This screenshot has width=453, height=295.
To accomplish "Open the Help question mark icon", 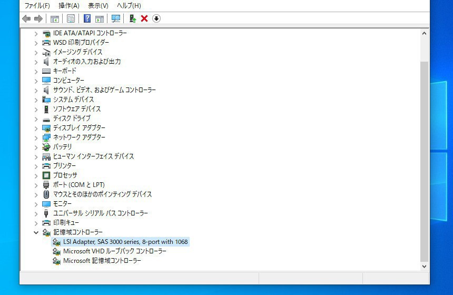I will click(x=87, y=18).
